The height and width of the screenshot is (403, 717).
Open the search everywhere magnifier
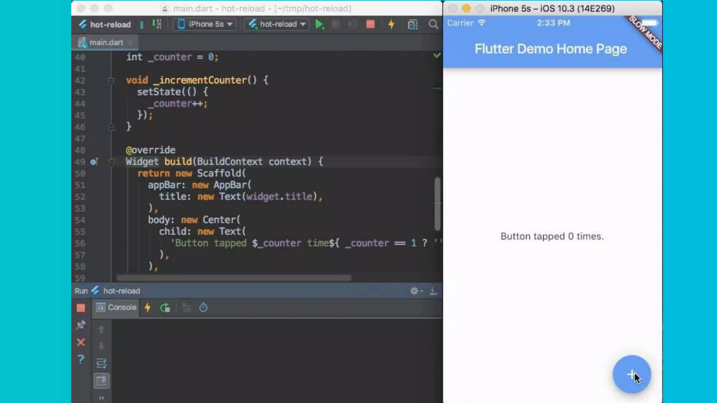click(x=433, y=24)
